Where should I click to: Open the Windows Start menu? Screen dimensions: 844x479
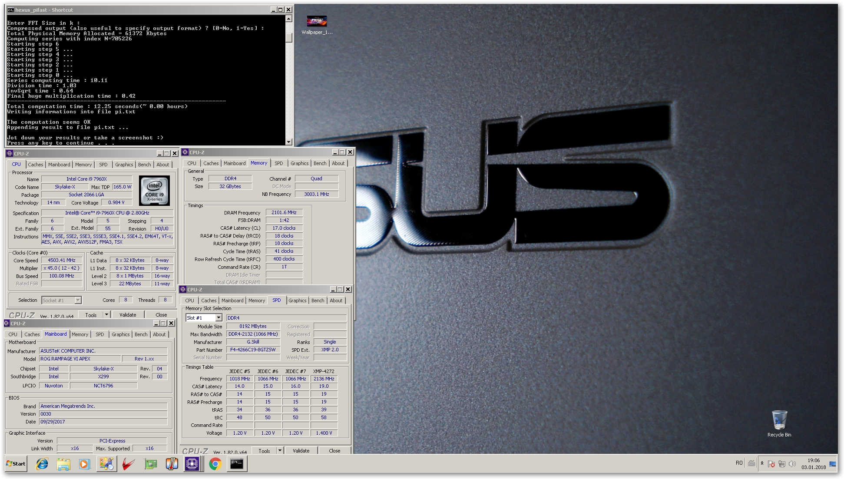tap(16, 463)
